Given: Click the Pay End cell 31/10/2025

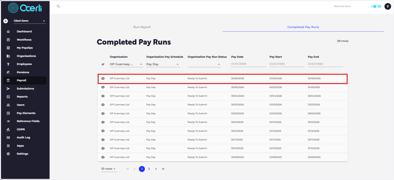Looking at the screenshot, I should point(314,148).
